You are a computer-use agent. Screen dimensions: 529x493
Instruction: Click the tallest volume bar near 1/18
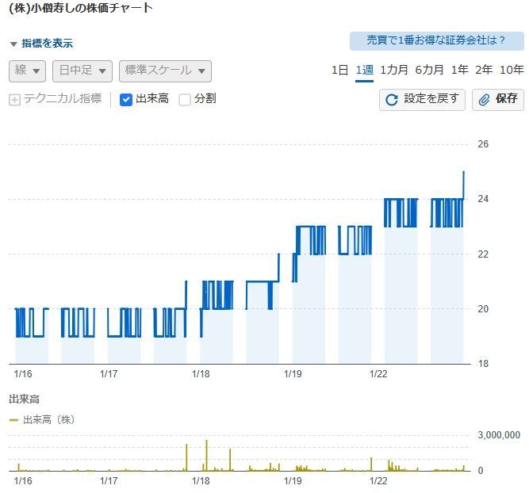207,452
